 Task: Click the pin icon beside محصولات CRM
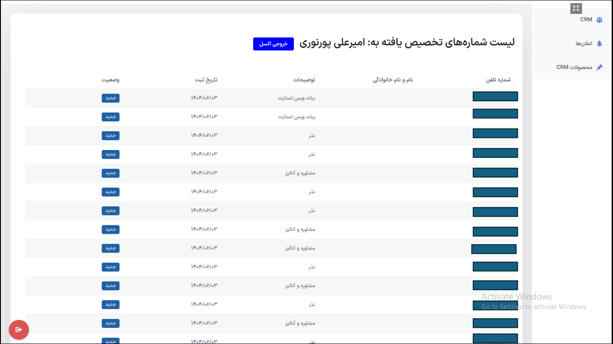click(x=599, y=67)
